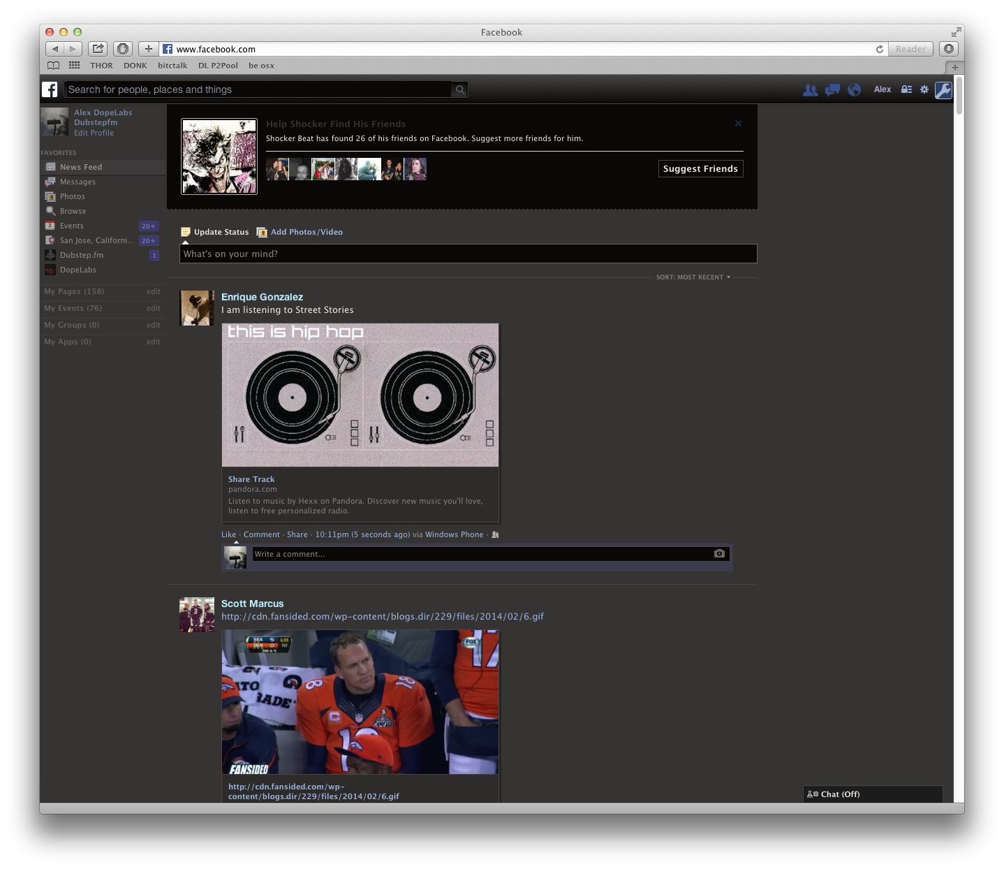Click Share on Enrique's post
1004x869 pixels.
297,534
